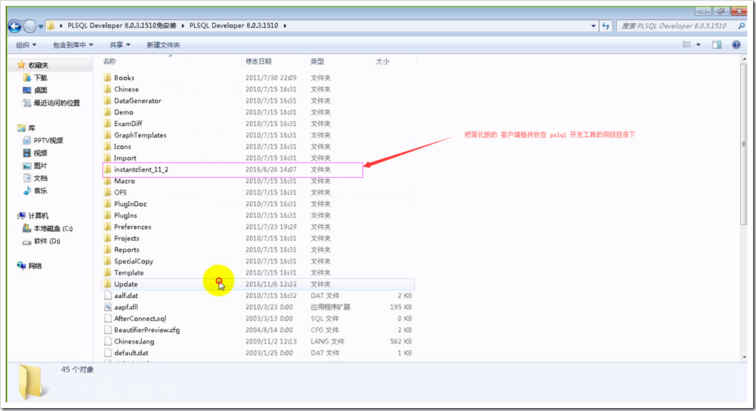
Task: Select the Demo folder icon
Action: click(x=107, y=111)
